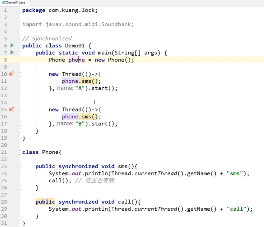Collapse class Phone fold on line 21

[x=20, y=152]
